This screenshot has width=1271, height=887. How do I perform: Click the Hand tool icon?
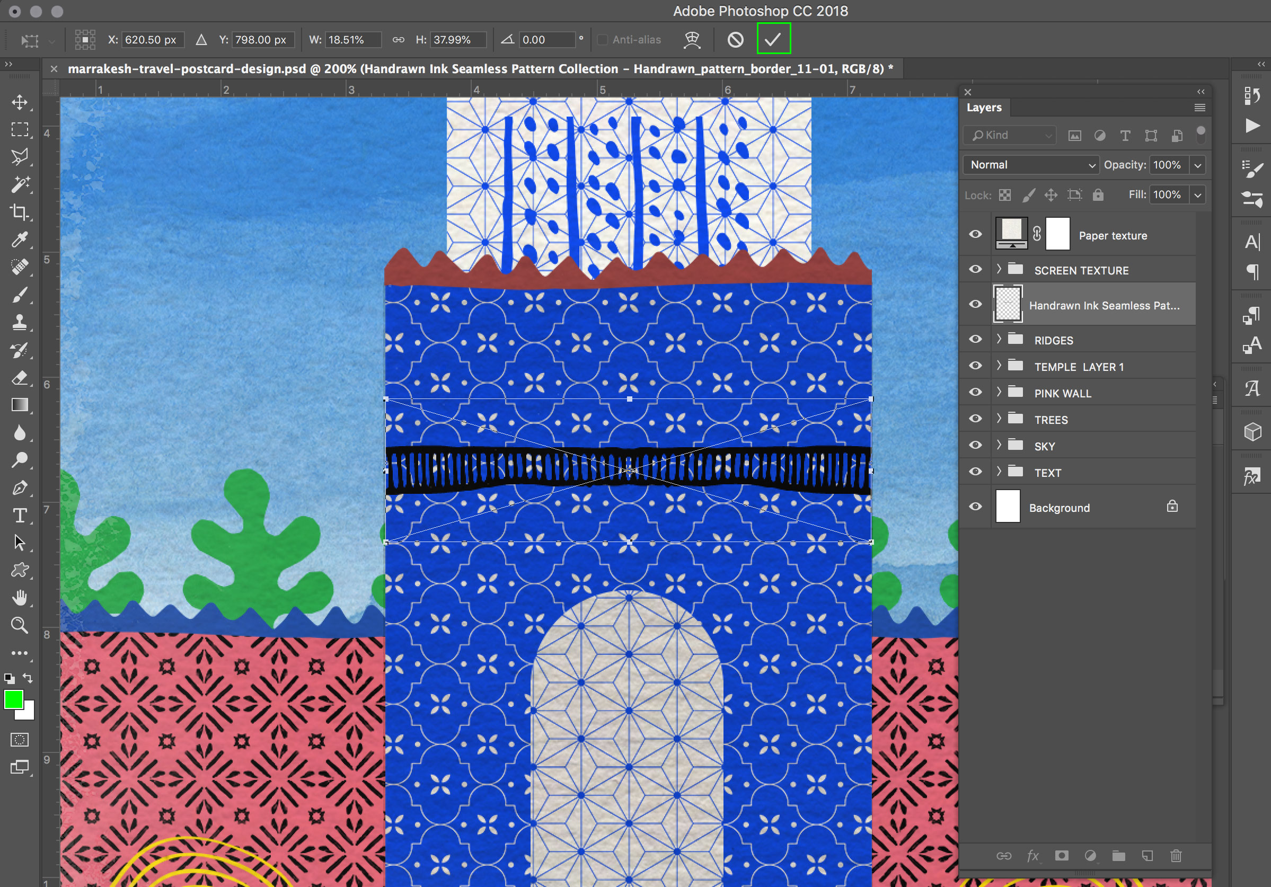(19, 598)
